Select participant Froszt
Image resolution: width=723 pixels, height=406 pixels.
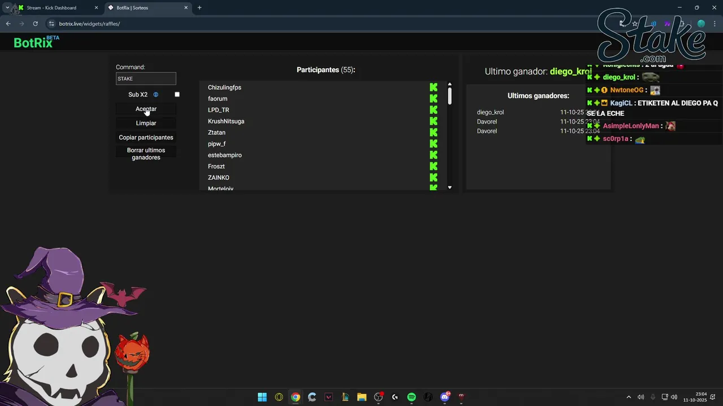click(216, 166)
